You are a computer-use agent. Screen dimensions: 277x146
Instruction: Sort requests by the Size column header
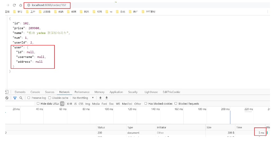pyautogui.click(x=209, y=127)
